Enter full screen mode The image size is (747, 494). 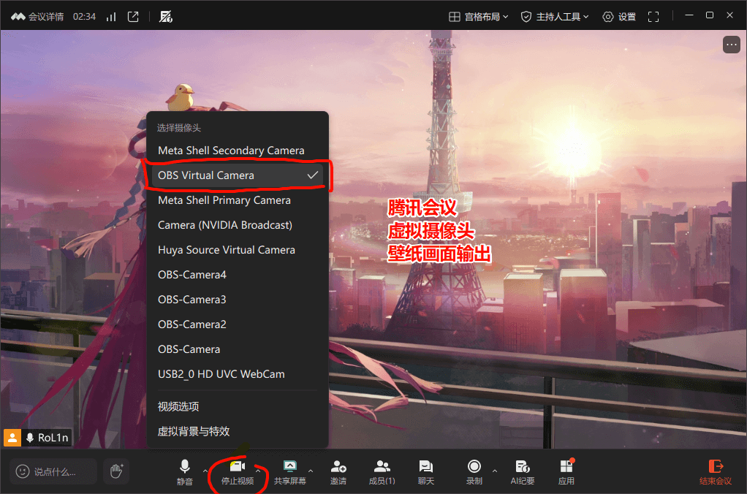[653, 17]
